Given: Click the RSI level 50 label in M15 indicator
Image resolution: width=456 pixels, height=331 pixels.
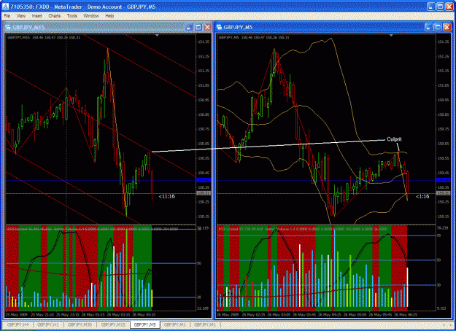Looking at the screenshot, I should pyautogui.click(x=199, y=263).
